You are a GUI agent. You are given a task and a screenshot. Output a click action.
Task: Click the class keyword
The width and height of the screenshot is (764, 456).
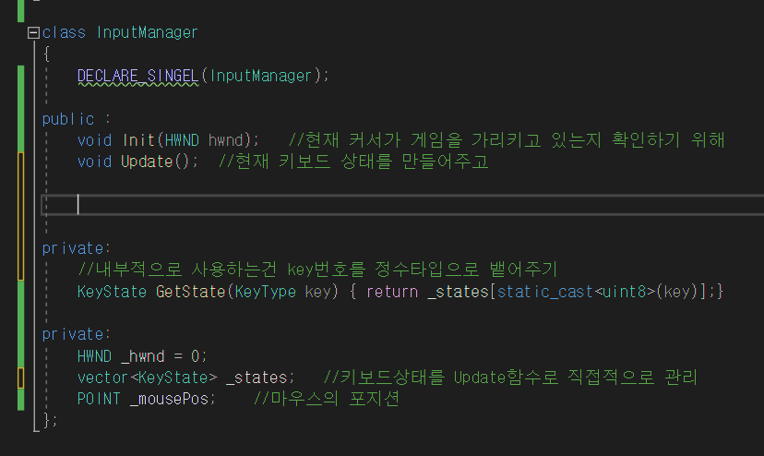tap(64, 32)
